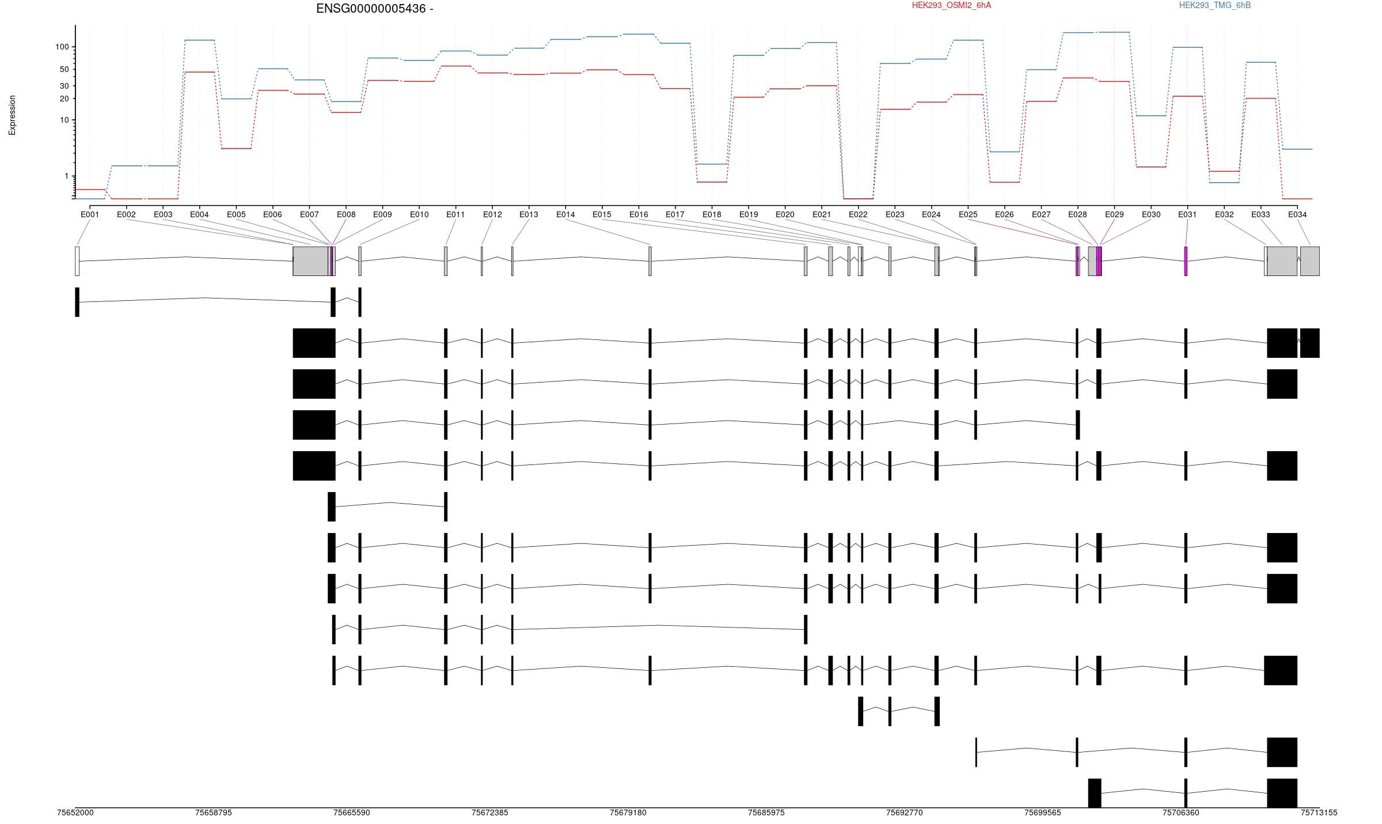Click exon label E014
This screenshot has height=824, width=1382.
point(565,214)
